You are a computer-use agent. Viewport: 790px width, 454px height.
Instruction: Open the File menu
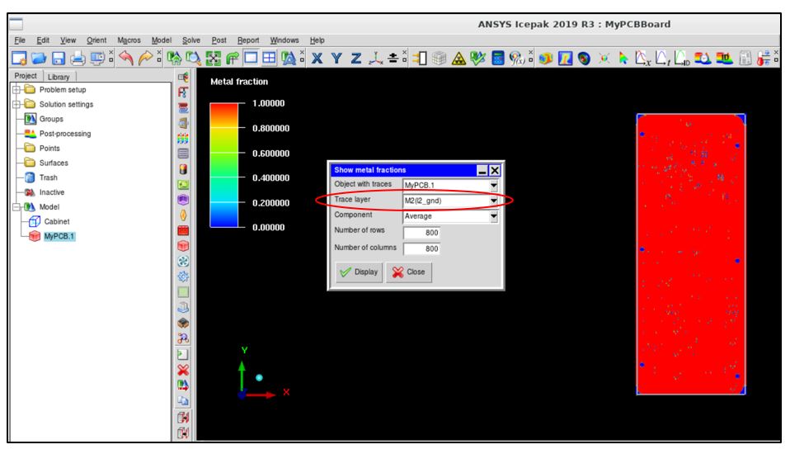click(20, 40)
